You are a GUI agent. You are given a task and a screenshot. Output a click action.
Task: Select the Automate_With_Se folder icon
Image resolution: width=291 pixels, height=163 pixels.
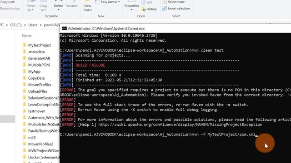[x=24, y=118]
